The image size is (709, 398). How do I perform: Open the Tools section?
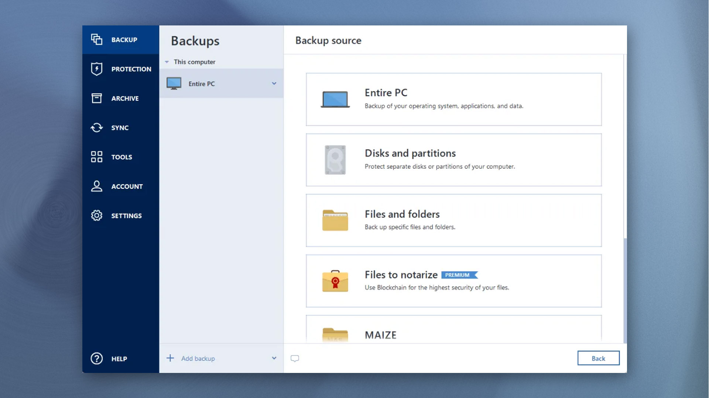pos(121,157)
